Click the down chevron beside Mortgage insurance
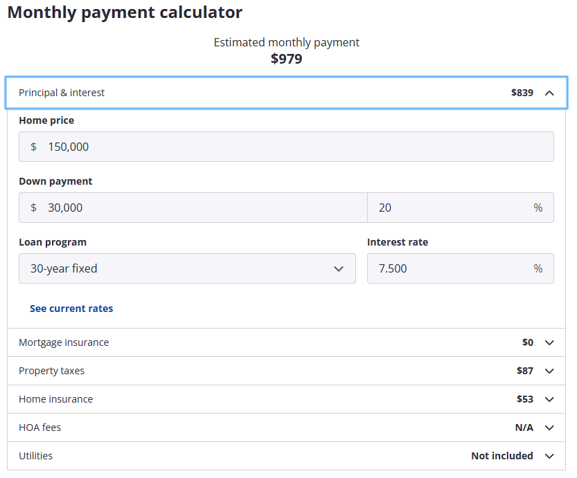The width and height of the screenshot is (577, 478). click(549, 342)
